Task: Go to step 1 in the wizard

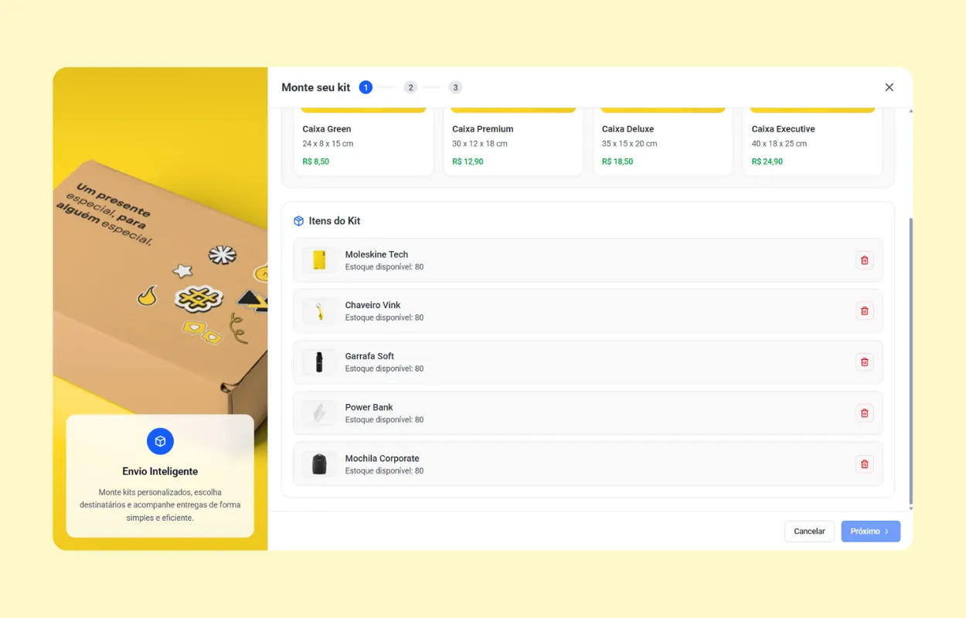Action: pos(366,87)
